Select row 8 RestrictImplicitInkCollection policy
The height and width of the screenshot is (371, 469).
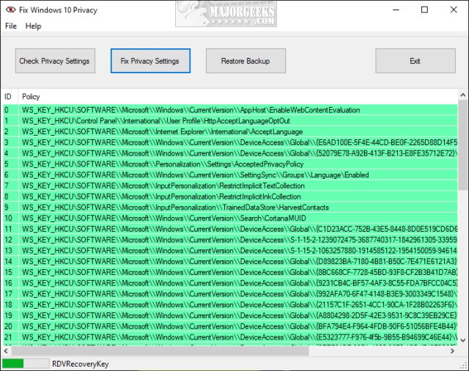coord(230,196)
